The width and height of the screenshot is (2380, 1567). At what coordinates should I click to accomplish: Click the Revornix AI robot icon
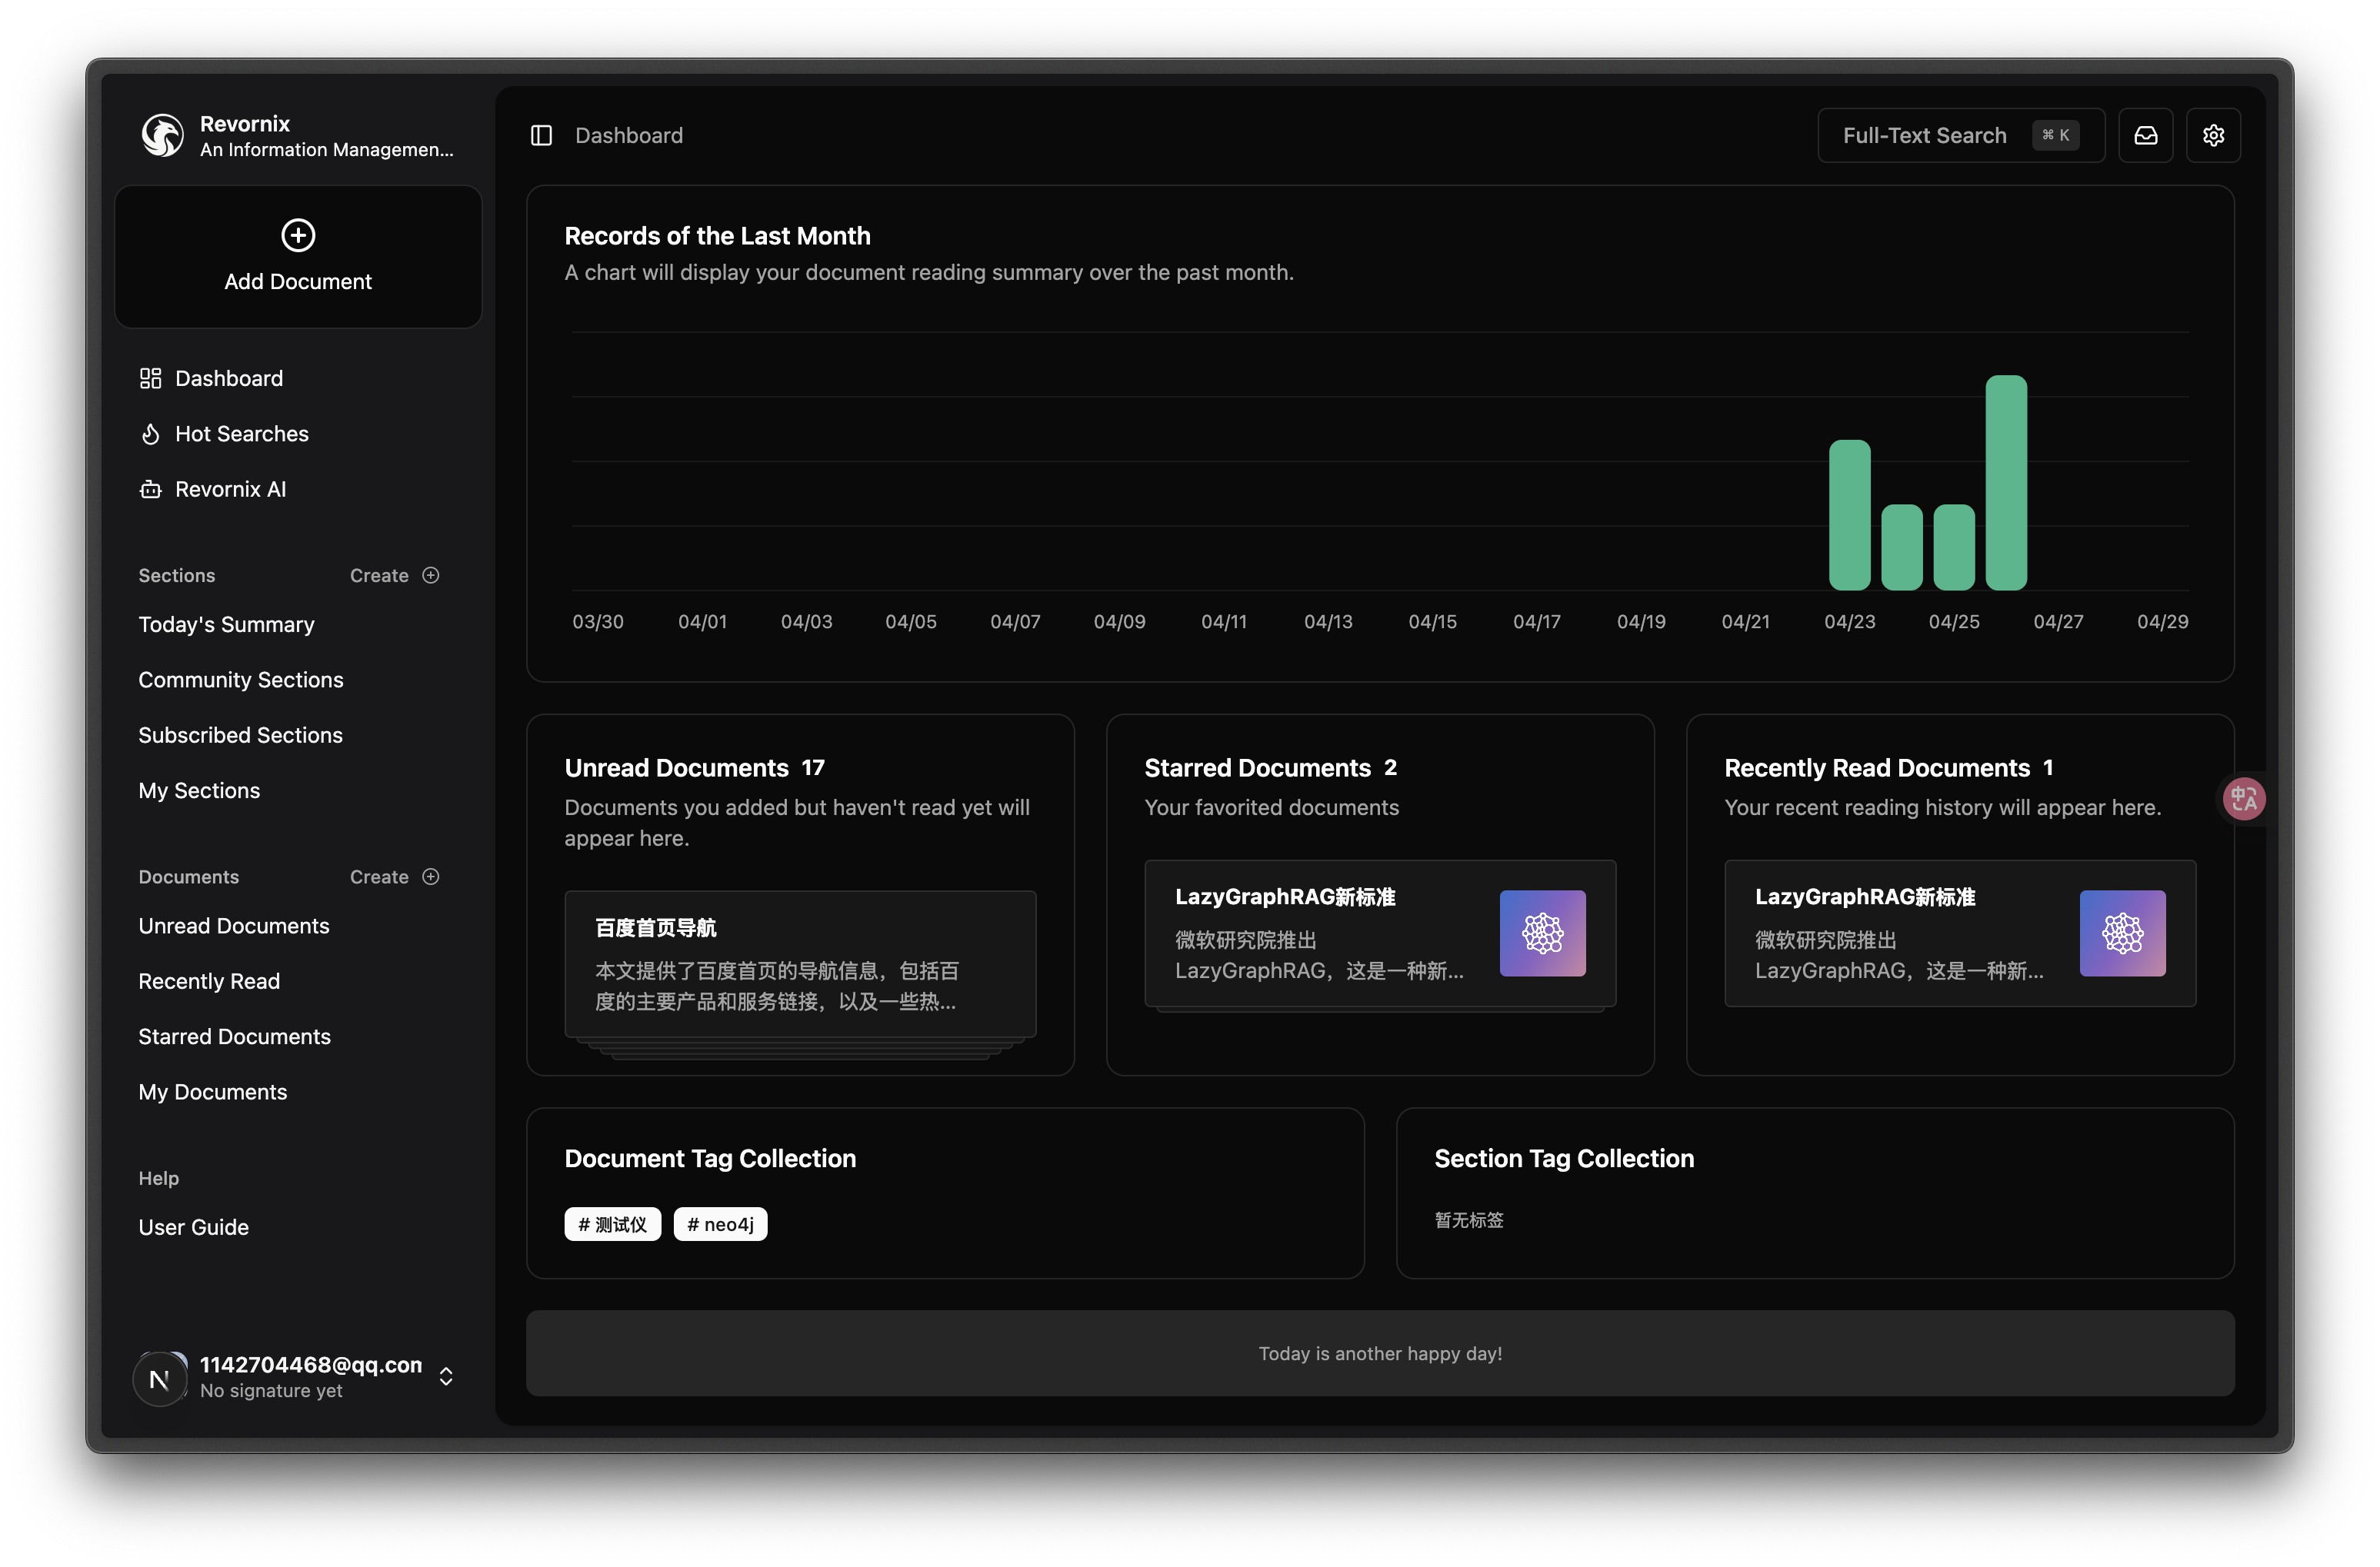[150, 489]
